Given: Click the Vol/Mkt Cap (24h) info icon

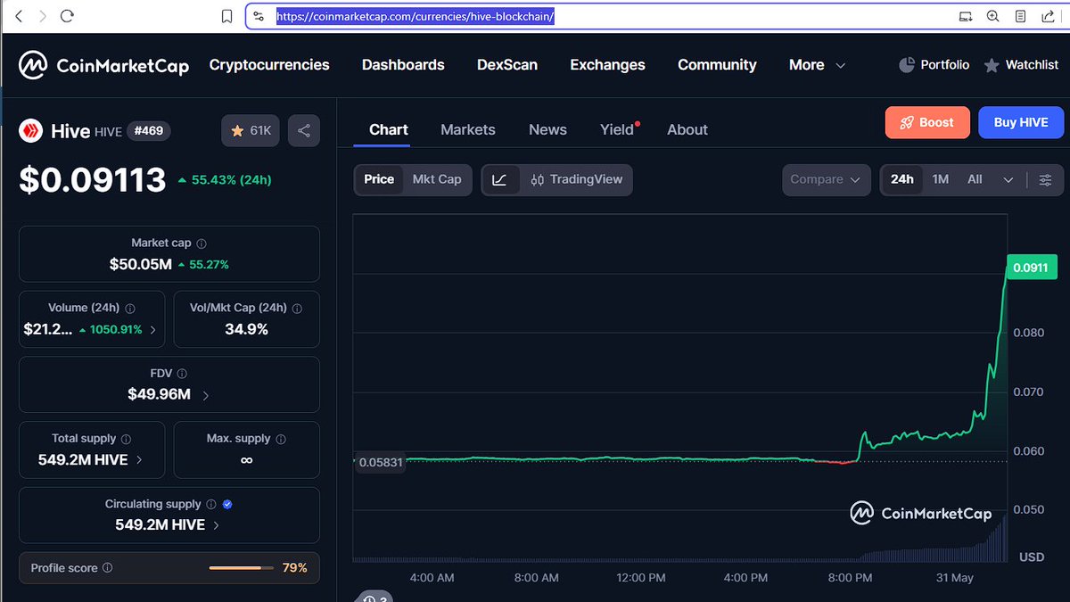Looking at the screenshot, I should tap(297, 309).
